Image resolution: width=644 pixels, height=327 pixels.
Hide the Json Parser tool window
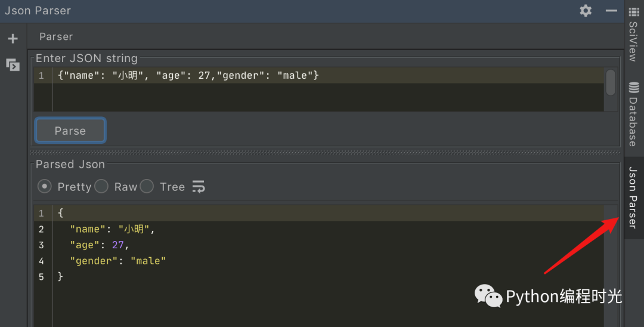click(x=611, y=11)
